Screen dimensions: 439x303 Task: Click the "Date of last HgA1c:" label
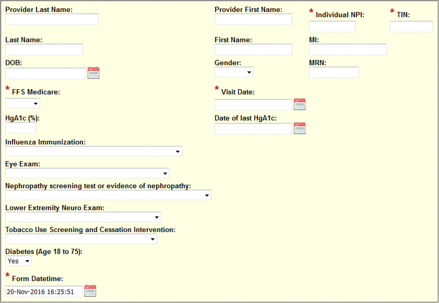[246, 118]
